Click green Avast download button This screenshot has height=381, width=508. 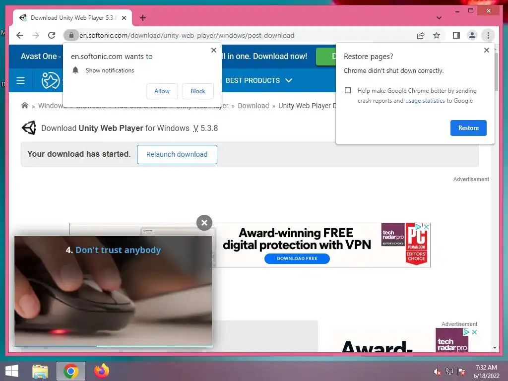coord(326,57)
